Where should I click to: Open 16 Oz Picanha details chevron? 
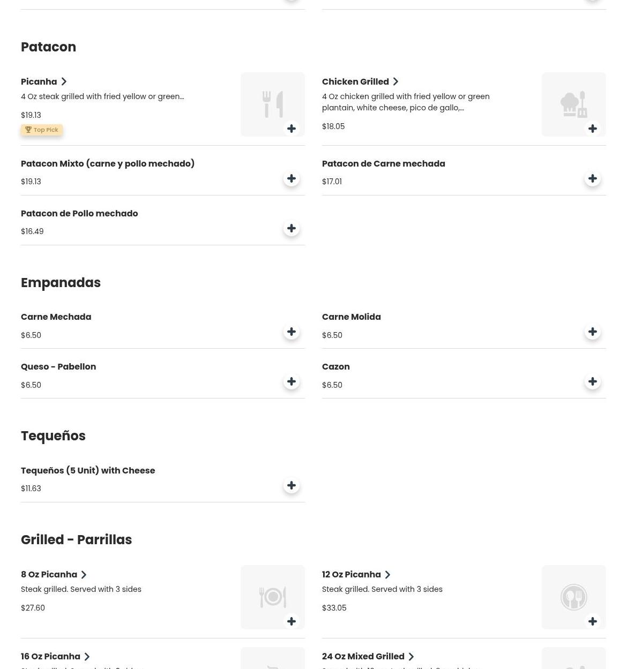tap(87, 657)
